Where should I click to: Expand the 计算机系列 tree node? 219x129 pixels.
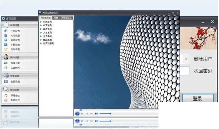click(x=41, y=43)
